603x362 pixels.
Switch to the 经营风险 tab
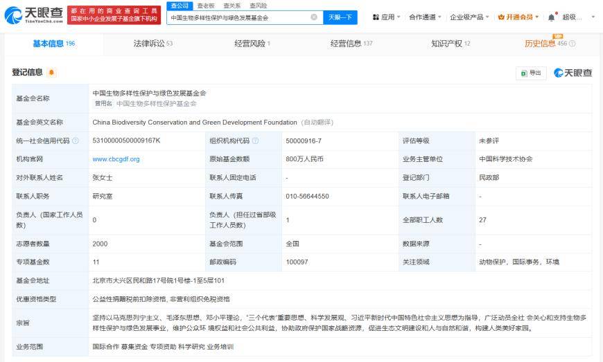pos(252,44)
